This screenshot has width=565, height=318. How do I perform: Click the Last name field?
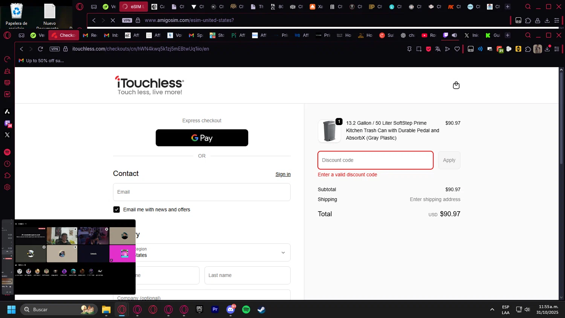click(x=247, y=275)
